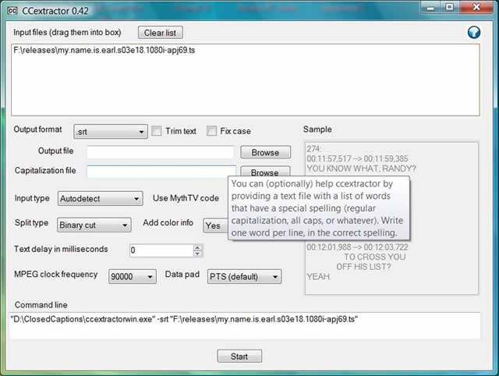Click into the Output file text field
This screenshot has height=376, width=499.
coord(160,152)
